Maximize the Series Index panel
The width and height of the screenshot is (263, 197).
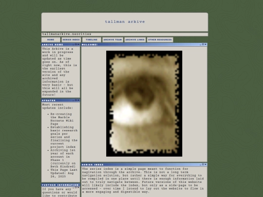tap(203, 164)
